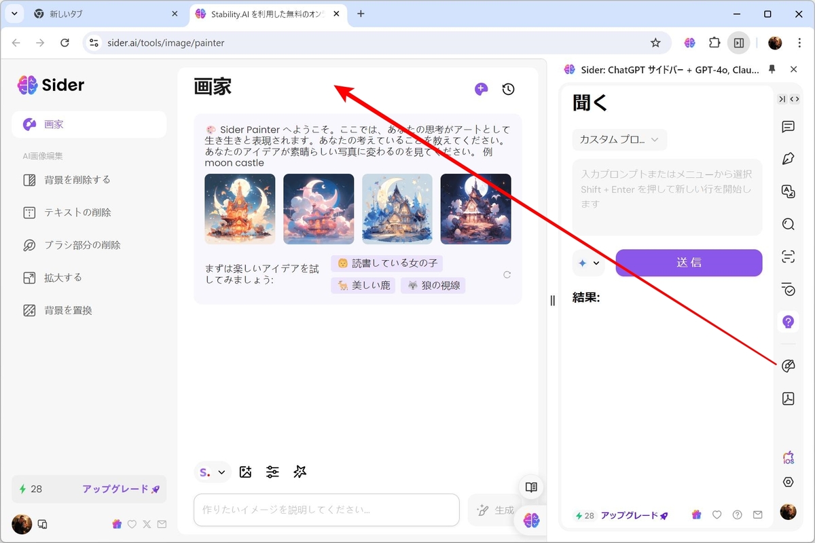Click the Sider extension icon in Chrome toolbar

pos(690,43)
